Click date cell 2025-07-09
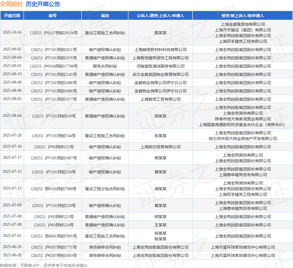 tap(12, 205)
